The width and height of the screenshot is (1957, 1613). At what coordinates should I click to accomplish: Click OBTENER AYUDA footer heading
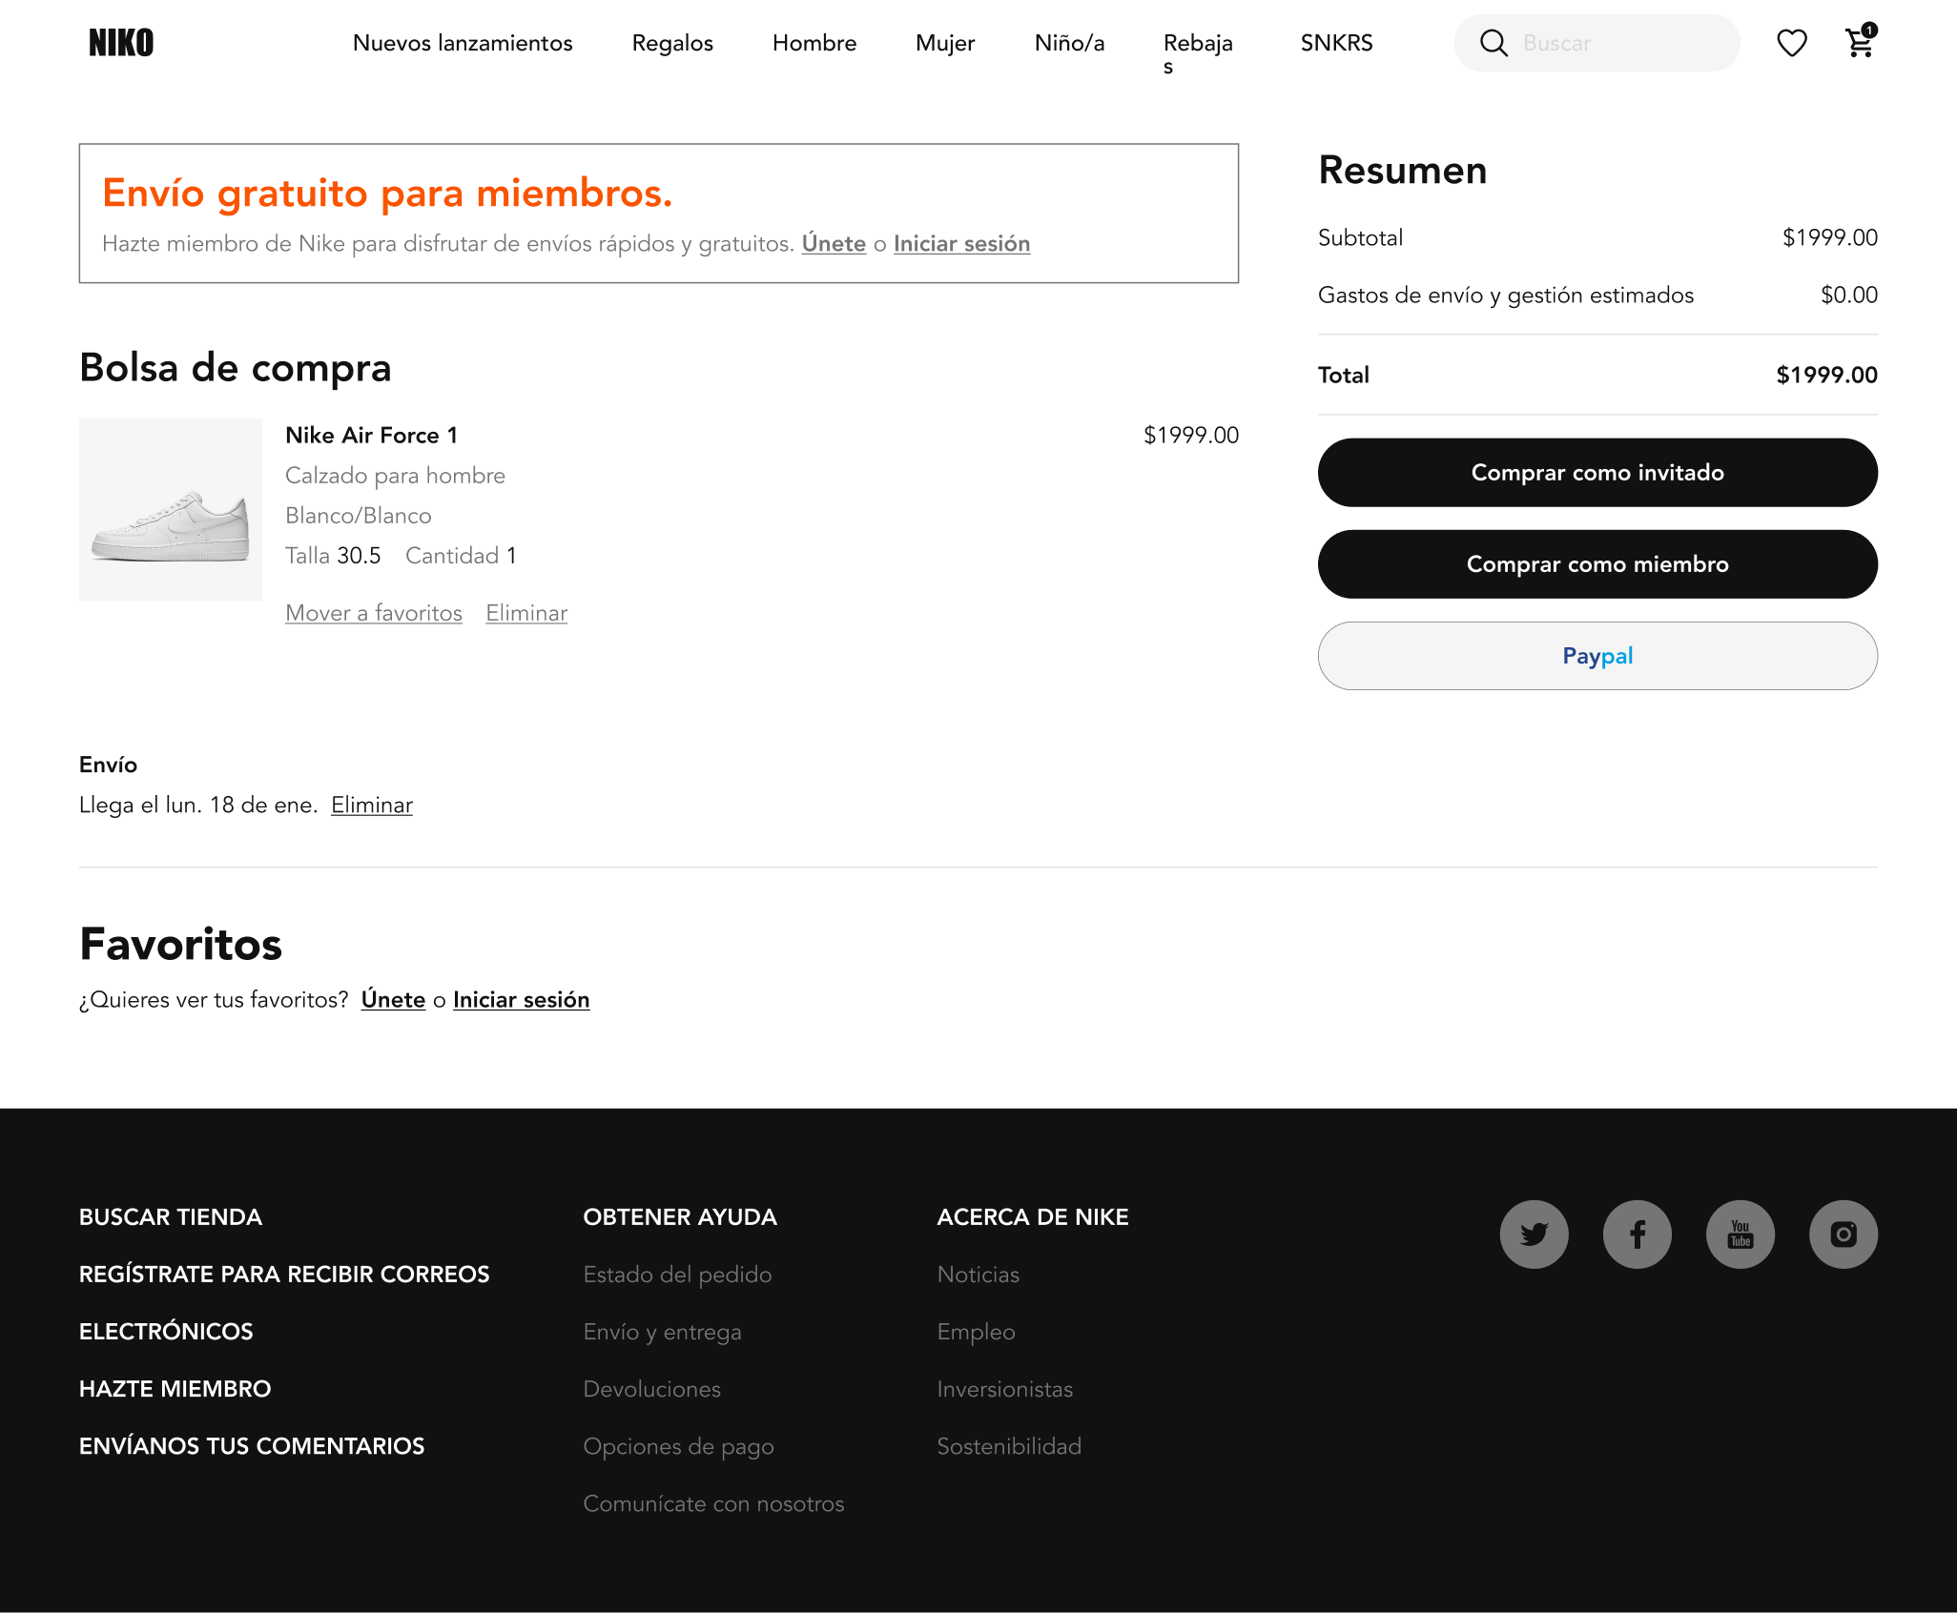[680, 1216]
